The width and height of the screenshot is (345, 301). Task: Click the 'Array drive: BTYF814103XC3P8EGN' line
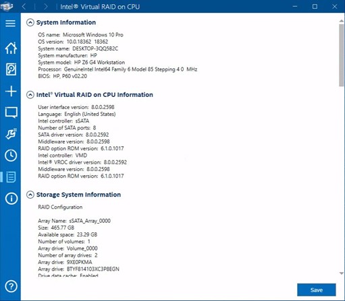pos(78,269)
